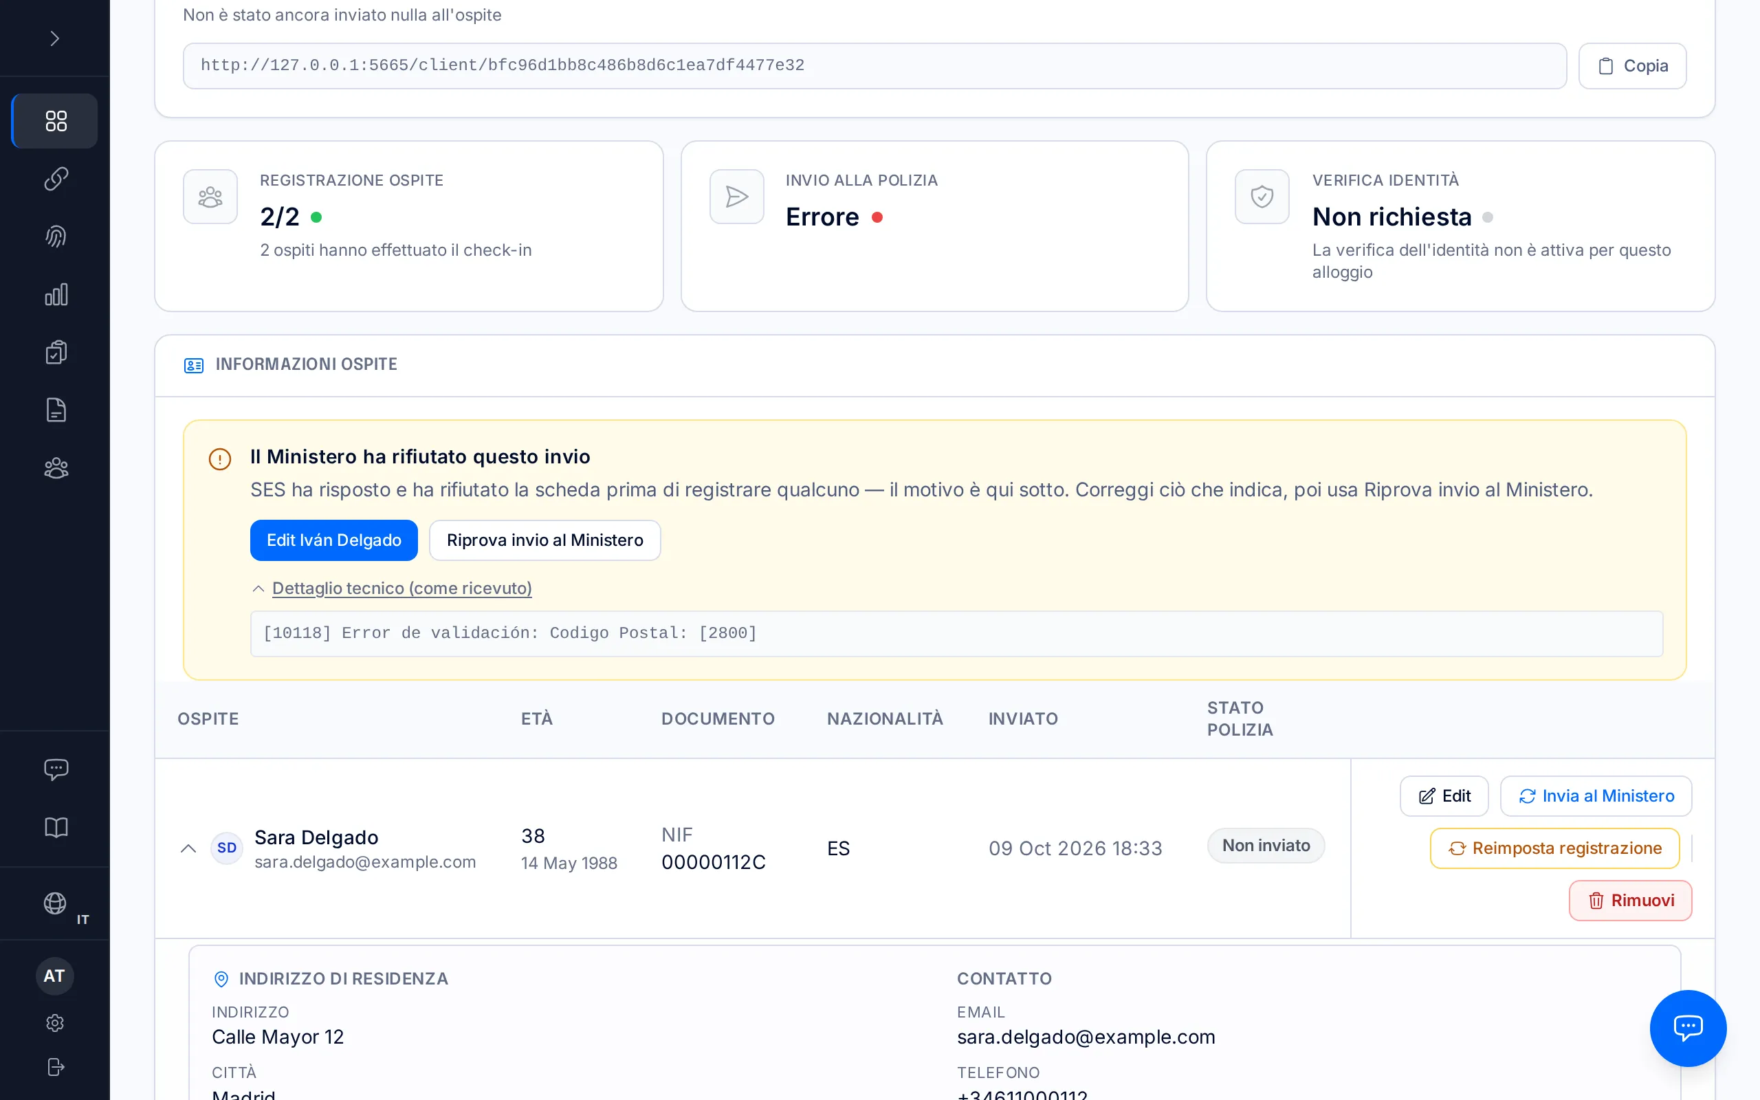
Task: Collapse Sara Delgado row with chevron
Action: pyautogui.click(x=188, y=848)
